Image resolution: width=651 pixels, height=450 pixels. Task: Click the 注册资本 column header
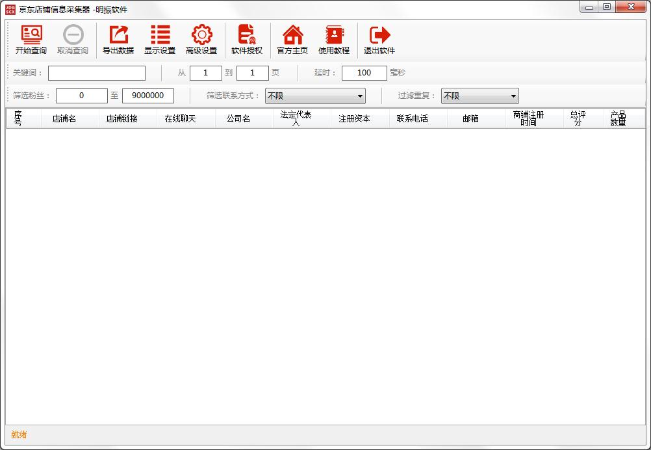360,118
